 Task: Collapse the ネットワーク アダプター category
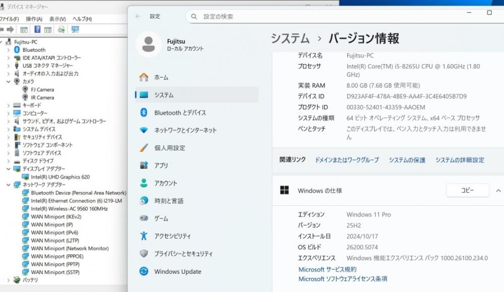tap(8, 185)
